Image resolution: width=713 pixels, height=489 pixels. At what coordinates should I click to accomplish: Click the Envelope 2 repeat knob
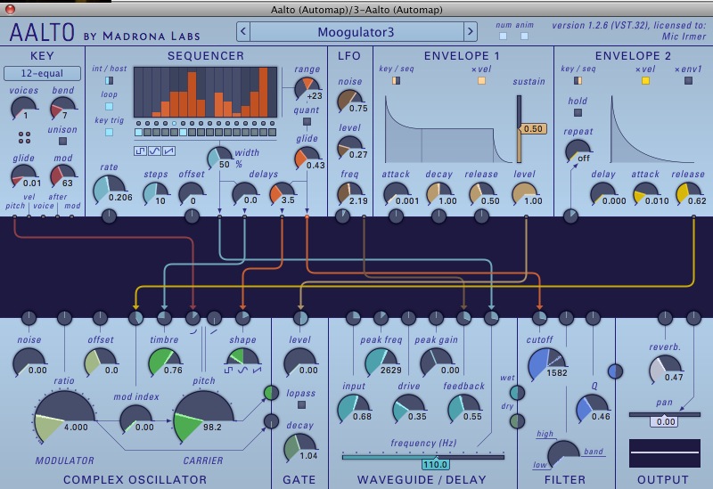pos(578,151)
